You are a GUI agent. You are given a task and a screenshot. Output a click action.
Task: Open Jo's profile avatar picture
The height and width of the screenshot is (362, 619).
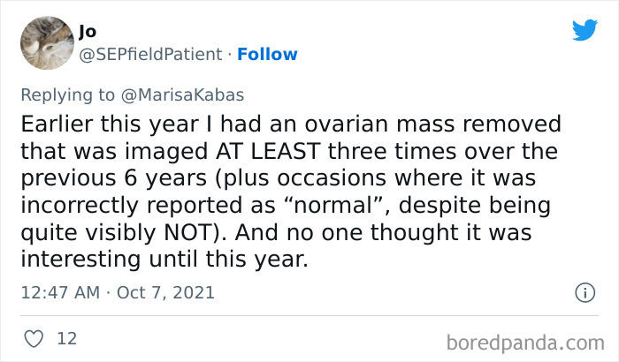pos(45,41)
